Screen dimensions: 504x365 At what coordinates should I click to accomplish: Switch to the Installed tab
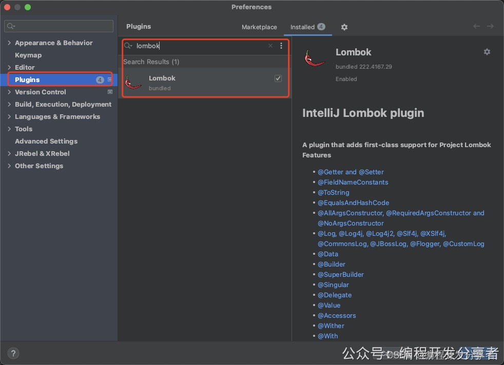302,27
